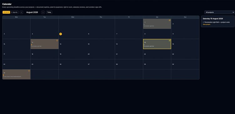This screenshot has width=235, height=114.
Task: Select the August 31 event cell
Action: pos(17,74)
